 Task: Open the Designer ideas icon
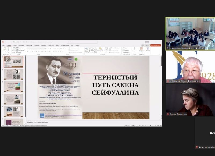click(148, 49)
